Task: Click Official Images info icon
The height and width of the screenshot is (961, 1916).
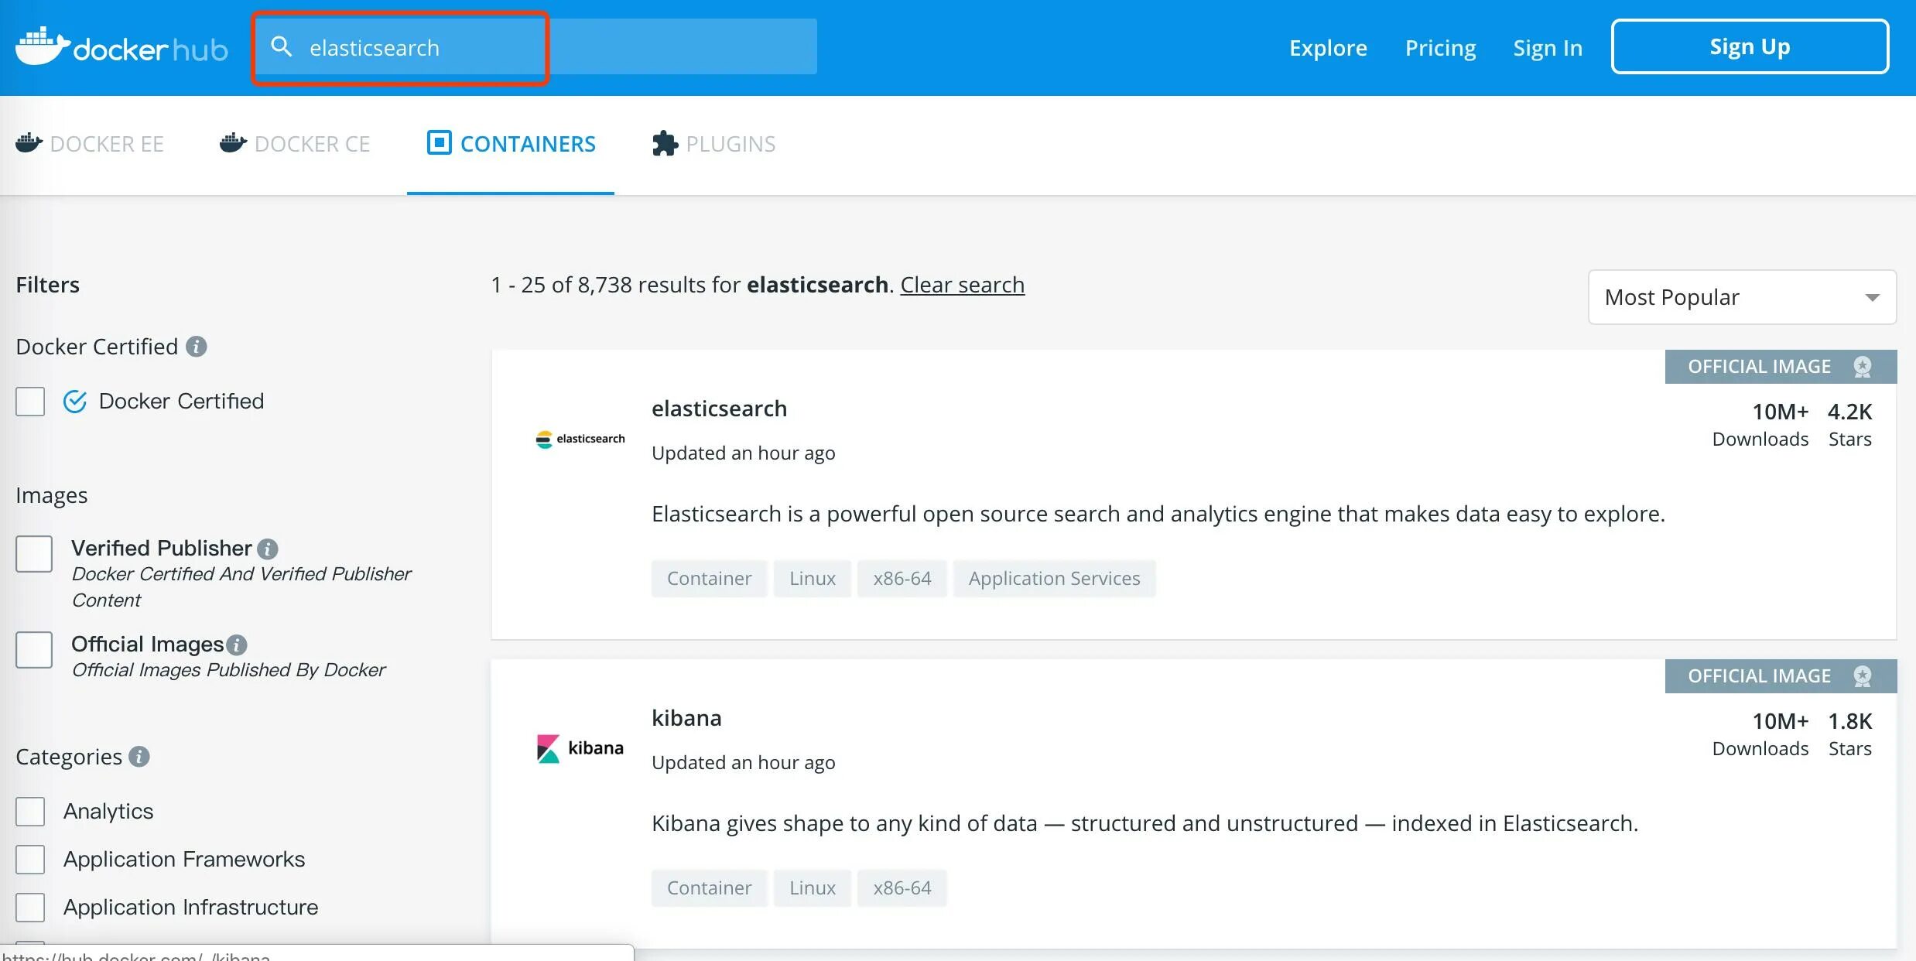Action: (x=238, y=645)
